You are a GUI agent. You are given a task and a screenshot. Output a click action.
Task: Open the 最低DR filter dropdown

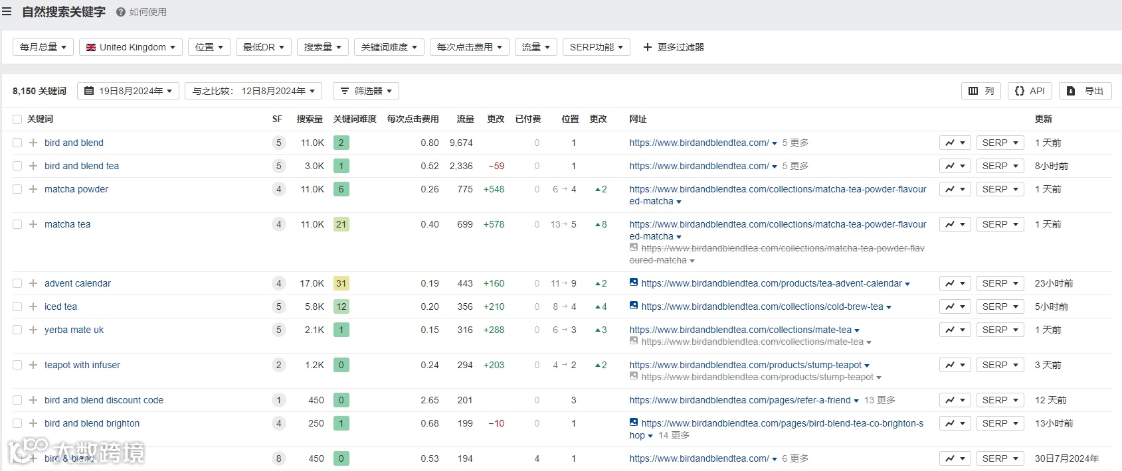pos(264,47)
